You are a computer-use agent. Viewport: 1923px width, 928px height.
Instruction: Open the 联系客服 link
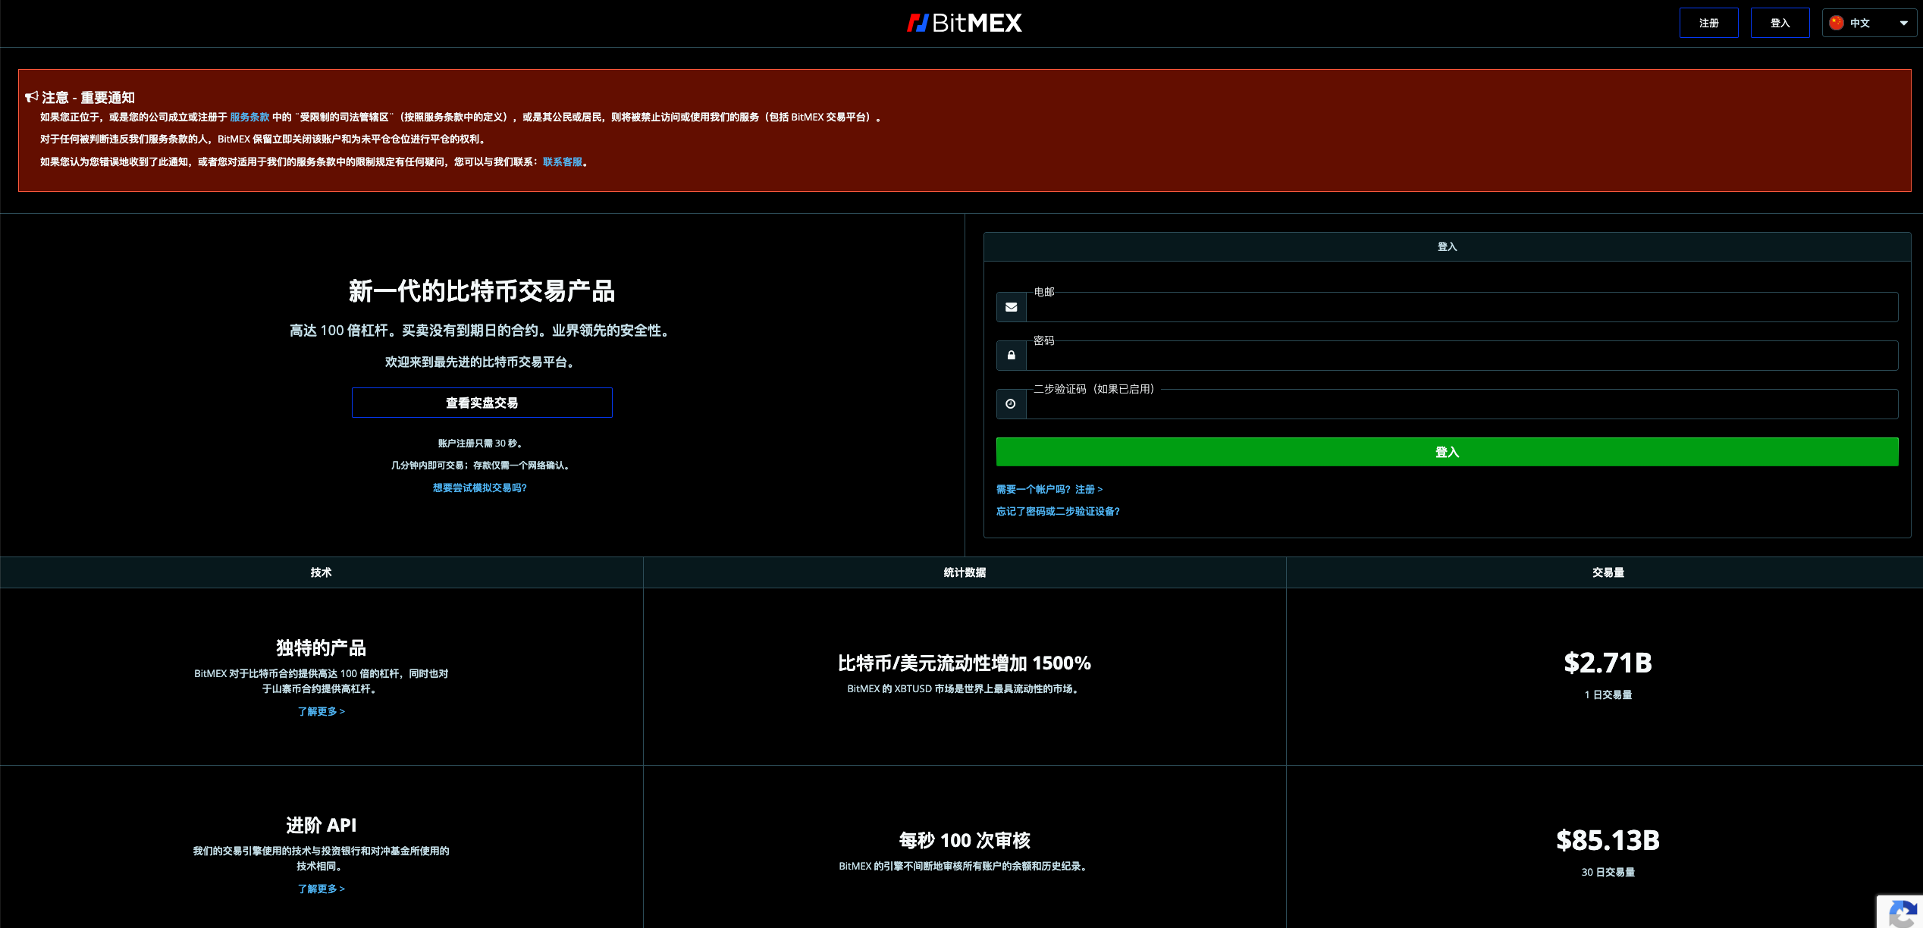pyautogui.click(x=563, y=161)
